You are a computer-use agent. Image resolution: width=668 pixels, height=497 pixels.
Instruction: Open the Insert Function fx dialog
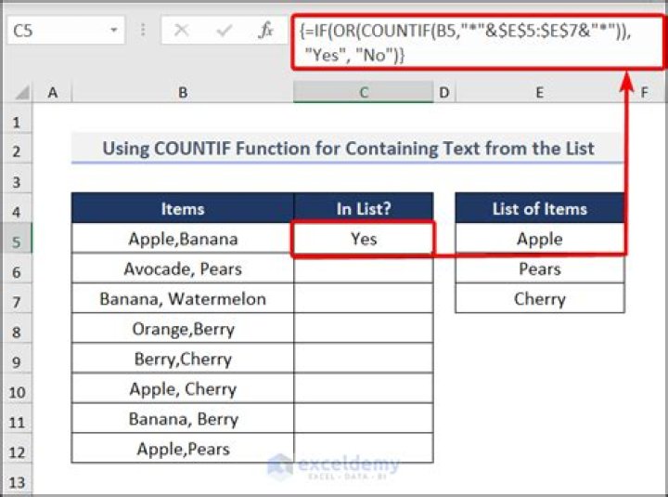point(266,31)
